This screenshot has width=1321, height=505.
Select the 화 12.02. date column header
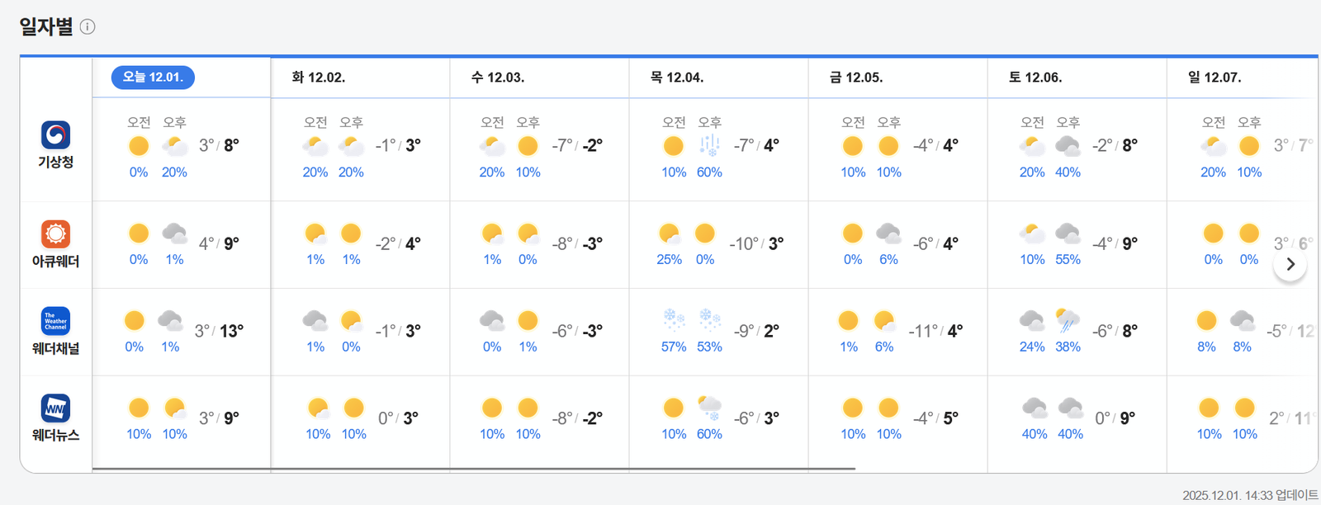(319, 78)
